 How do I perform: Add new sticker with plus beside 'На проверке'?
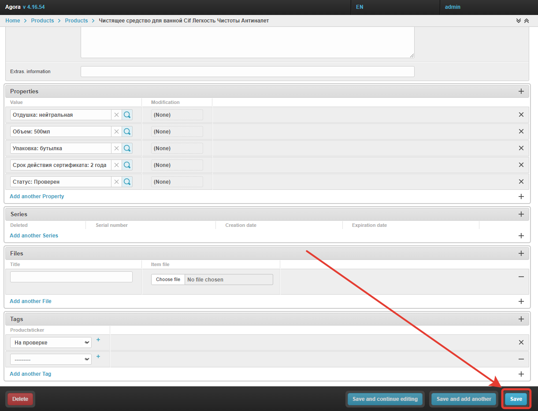(98, 340)
